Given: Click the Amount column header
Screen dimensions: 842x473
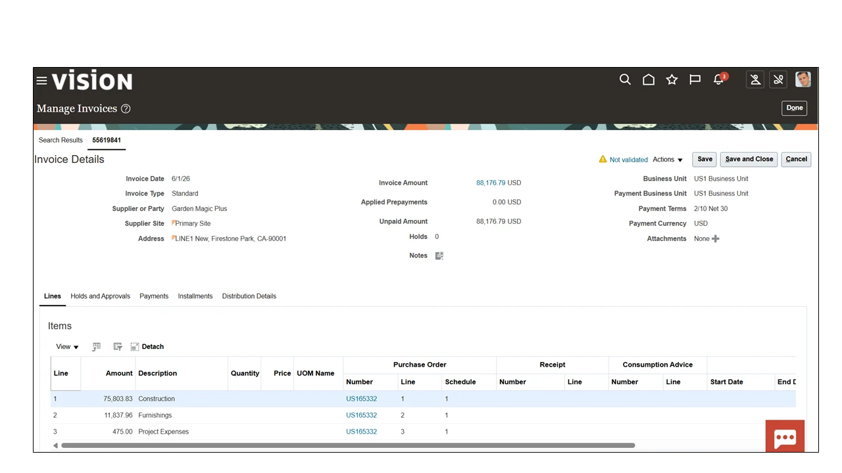Looking at the screenshot, I should [108, 373].
